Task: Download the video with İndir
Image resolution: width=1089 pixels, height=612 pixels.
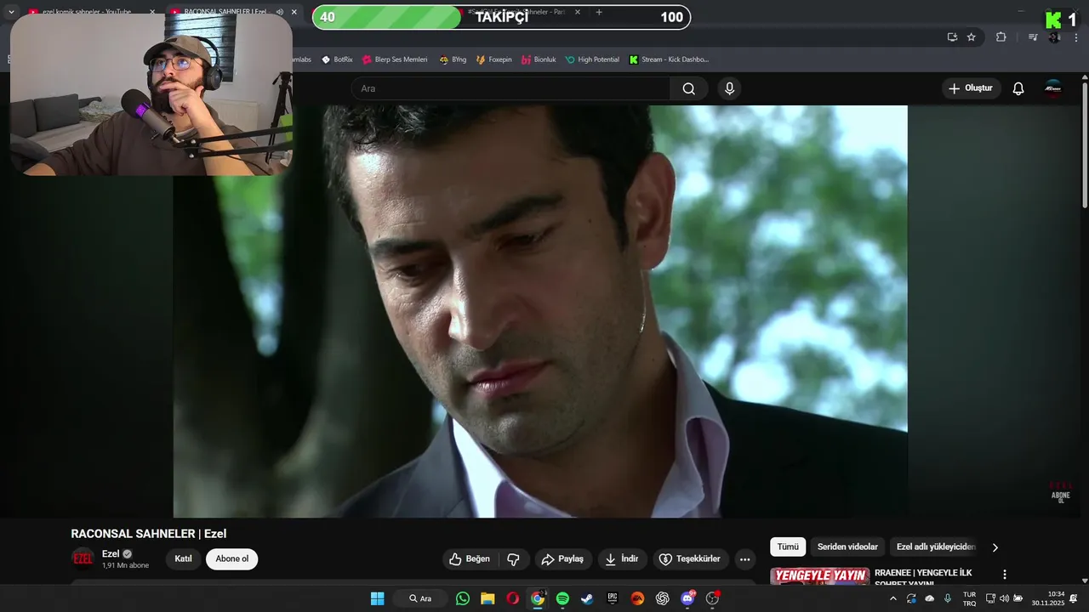Action: click(621, 559)
